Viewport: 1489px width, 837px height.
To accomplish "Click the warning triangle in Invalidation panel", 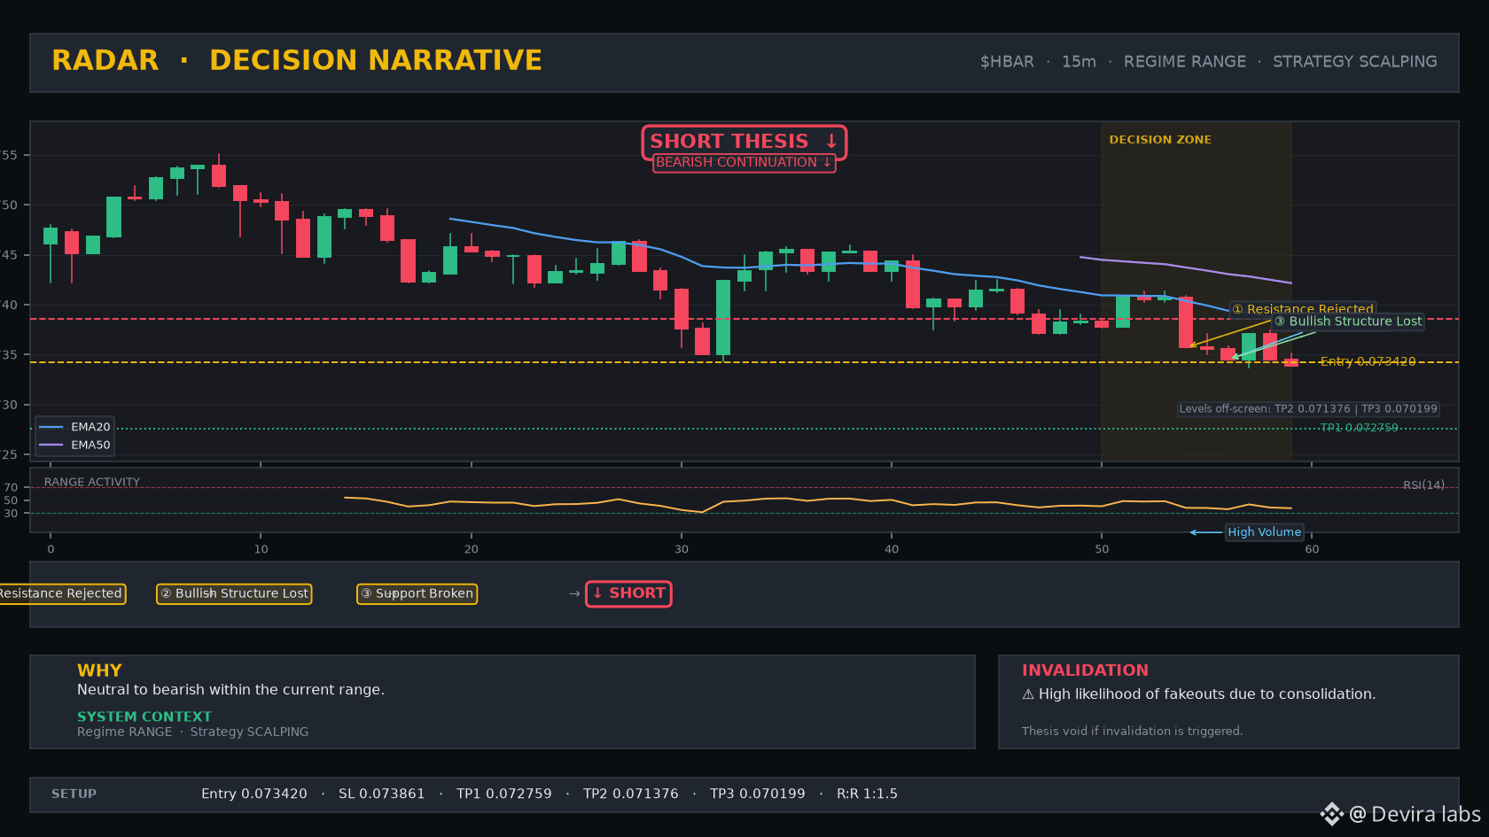I will click(1028, 694).
